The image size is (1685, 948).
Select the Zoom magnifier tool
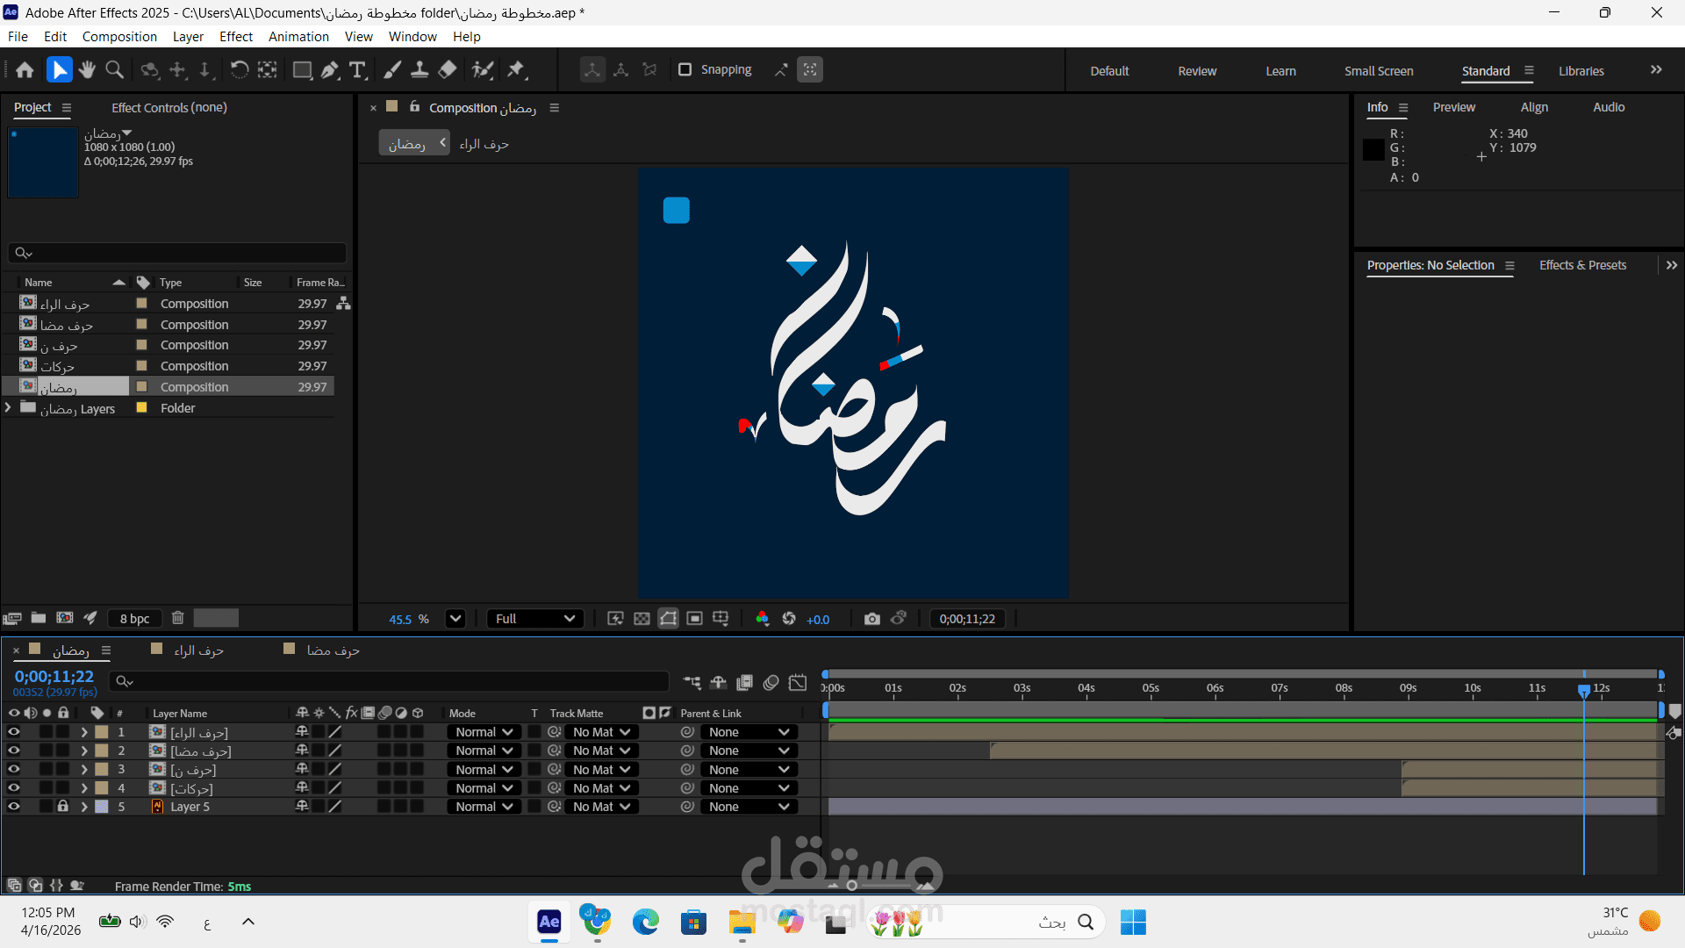[114, 70]
